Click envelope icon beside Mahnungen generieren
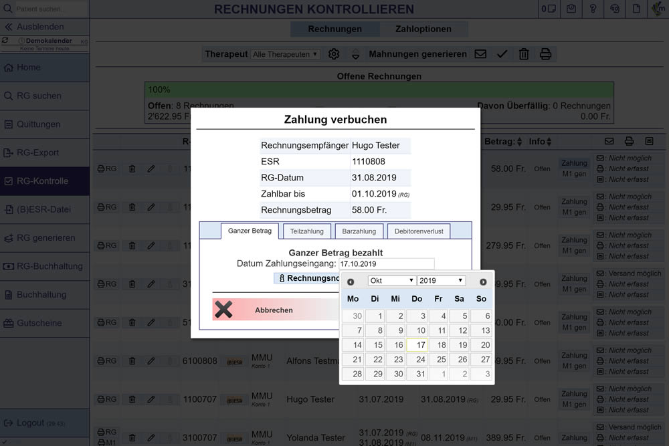The height and width of the screenshot is (446, 669). [480, 54]
